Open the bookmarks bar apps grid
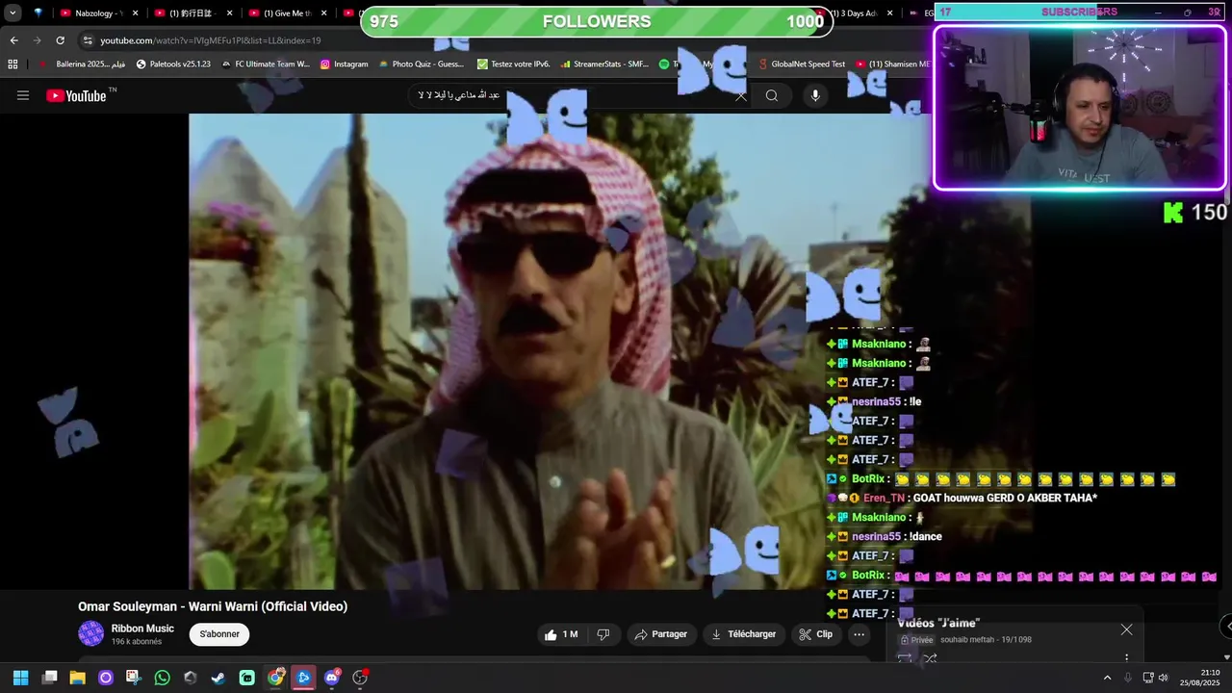This screenshot has width=1232, height=693. pyautogui.click(x=13, y=64)
